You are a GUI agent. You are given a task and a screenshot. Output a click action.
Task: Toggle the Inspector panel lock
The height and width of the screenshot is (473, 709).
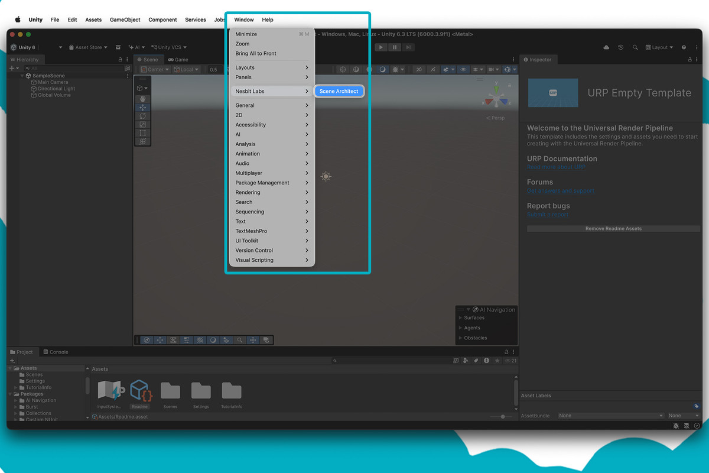tap(690, 60)
